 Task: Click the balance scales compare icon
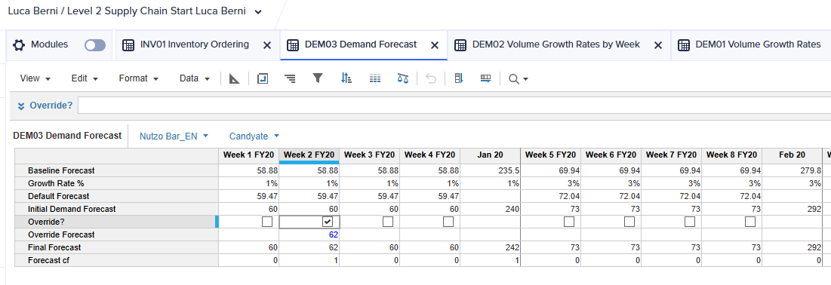click(x=403, y=78)
